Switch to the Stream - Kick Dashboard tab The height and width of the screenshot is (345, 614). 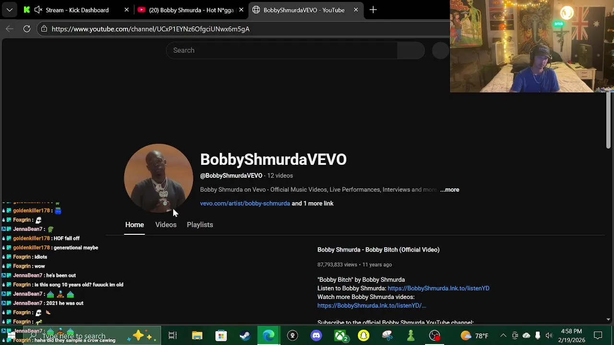(x=77, y=10)
